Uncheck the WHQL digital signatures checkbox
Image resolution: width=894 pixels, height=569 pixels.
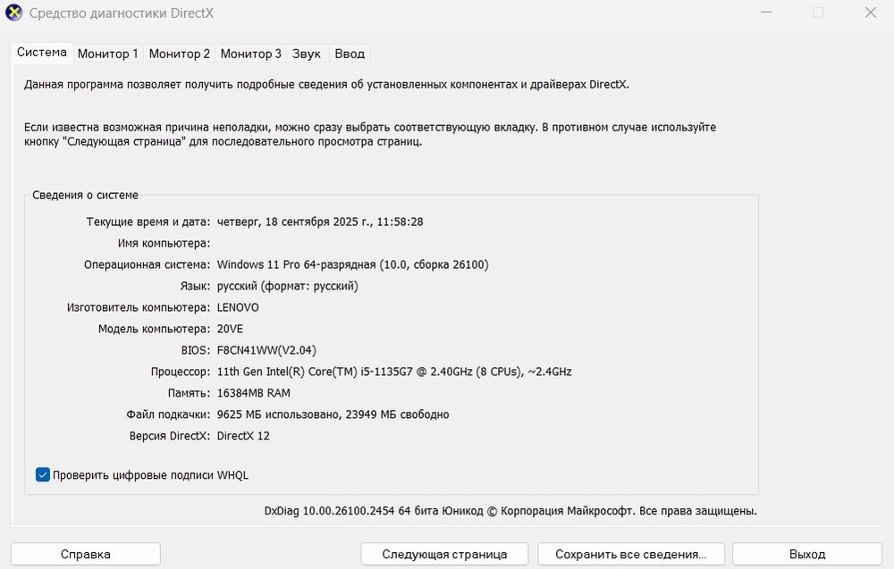(x=43, y=475)
